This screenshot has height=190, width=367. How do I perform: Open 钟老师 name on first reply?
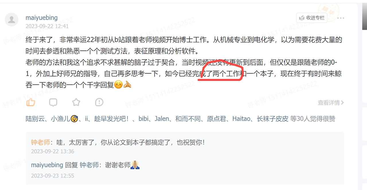[x=40, y=142]
